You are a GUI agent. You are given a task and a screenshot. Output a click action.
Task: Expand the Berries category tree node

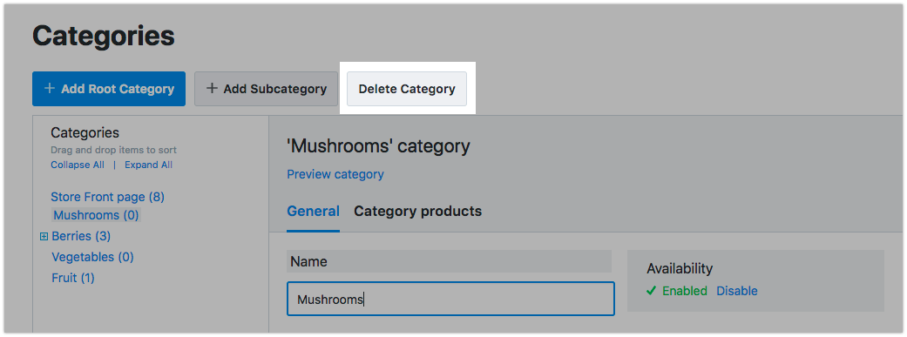(x=44, y=236)
